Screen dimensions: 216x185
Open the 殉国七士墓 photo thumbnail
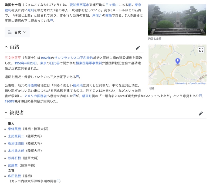click(177, 20)
